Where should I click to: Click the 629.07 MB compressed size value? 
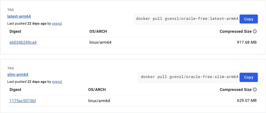coord(247,101)
